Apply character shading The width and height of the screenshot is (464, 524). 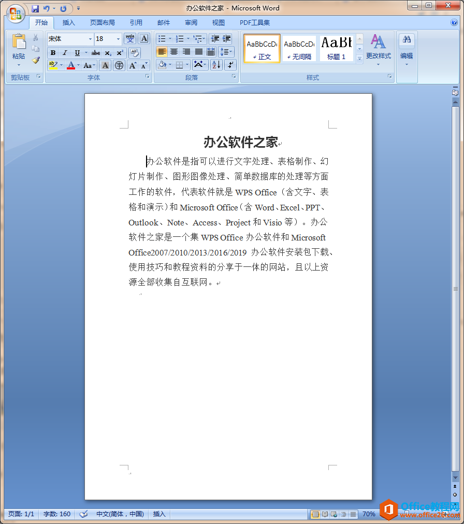coord(105,65)
